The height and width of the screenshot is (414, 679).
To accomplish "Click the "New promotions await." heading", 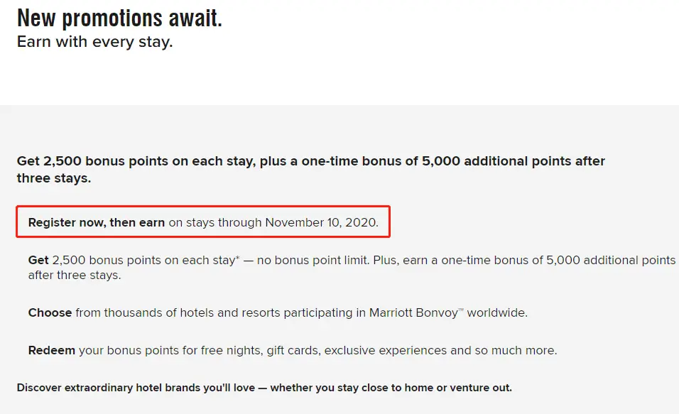I will (x=119, y=18).
